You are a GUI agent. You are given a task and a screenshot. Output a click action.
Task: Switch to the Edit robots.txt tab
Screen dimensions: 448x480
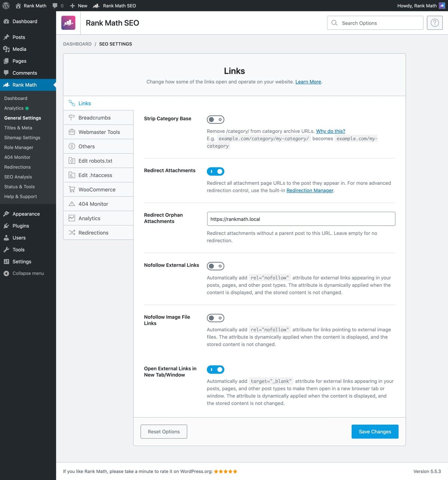(x=99, y=161)
